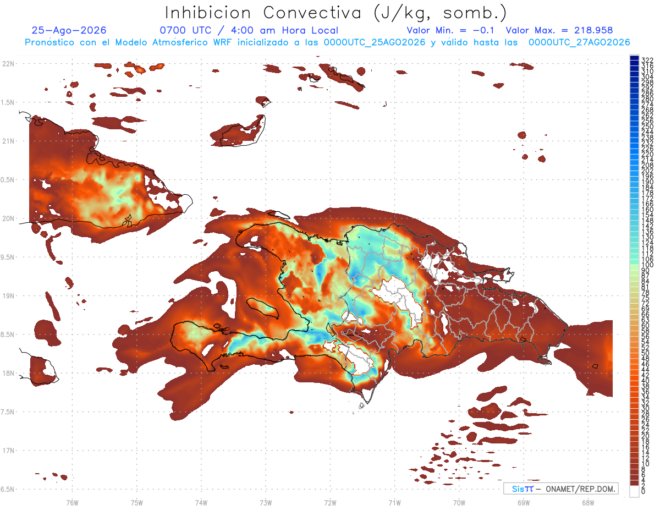Click the longitude label '72W'
660x510 pixels.
click(330, 502)
